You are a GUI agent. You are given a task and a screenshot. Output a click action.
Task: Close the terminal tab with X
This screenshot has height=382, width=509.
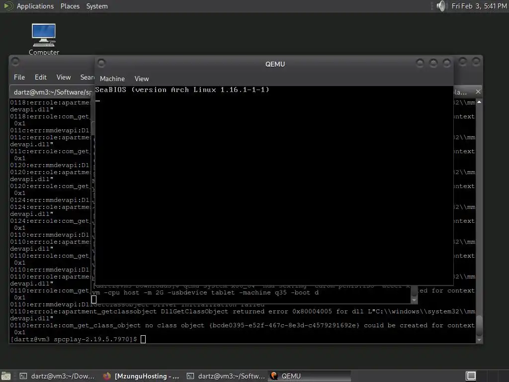pos(478,92)
